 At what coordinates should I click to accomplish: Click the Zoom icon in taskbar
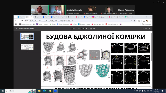55,91
